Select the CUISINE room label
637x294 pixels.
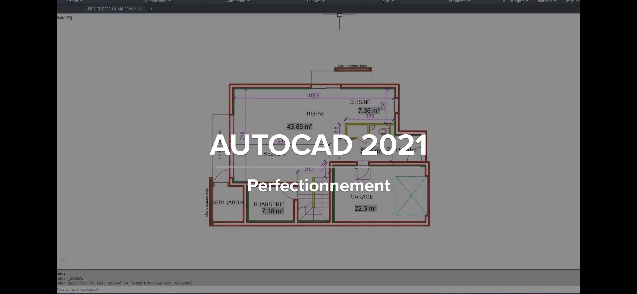coord(360,102)
